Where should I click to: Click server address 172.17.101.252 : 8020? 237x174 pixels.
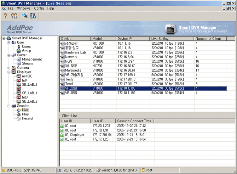tap(77, 170)
